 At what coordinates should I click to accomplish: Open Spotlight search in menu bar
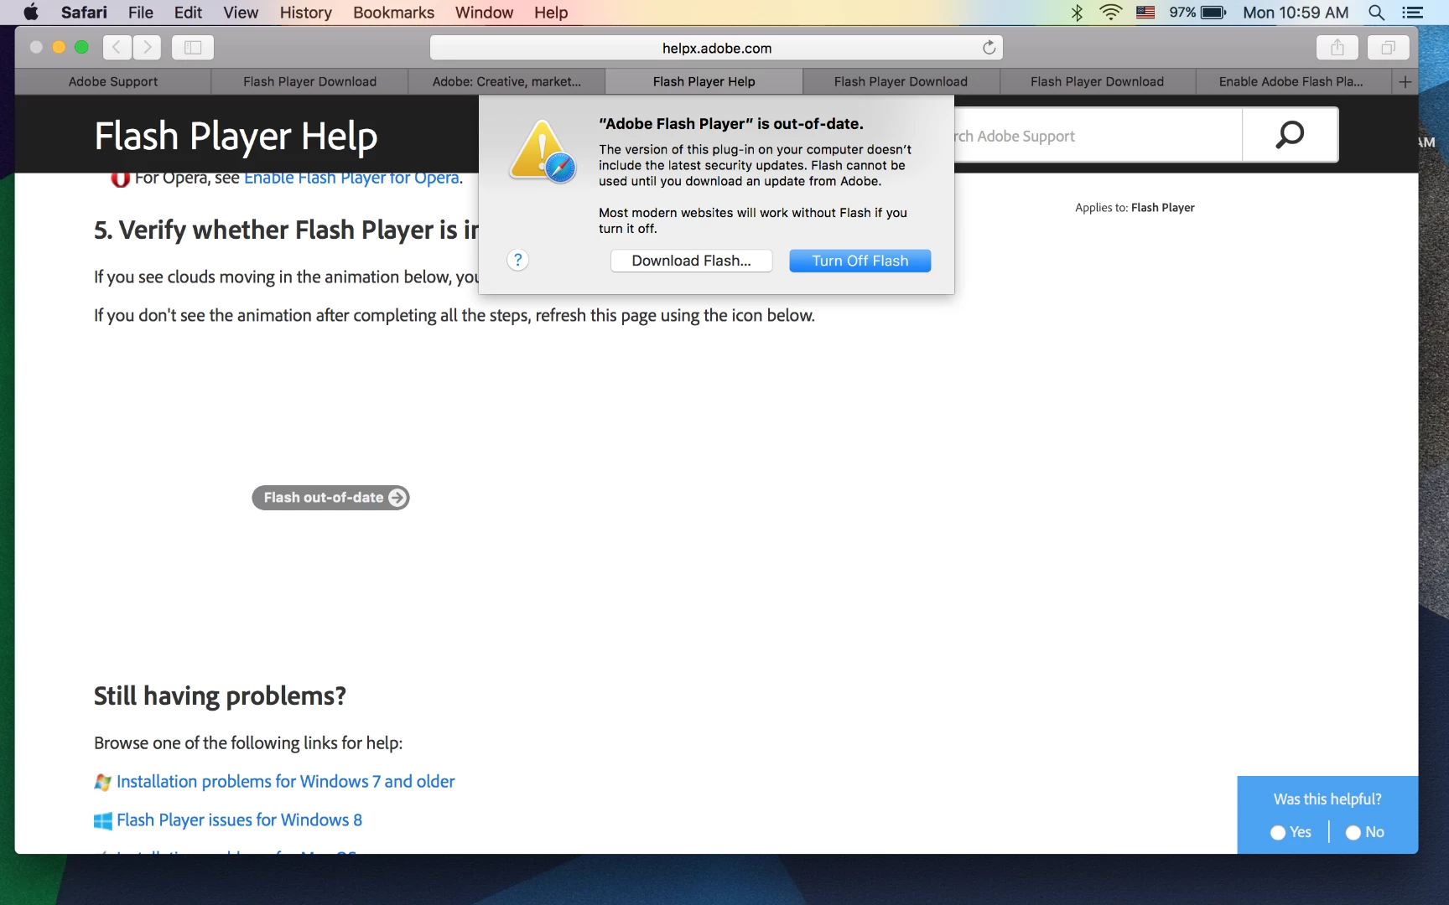[x=1376, y=13]
